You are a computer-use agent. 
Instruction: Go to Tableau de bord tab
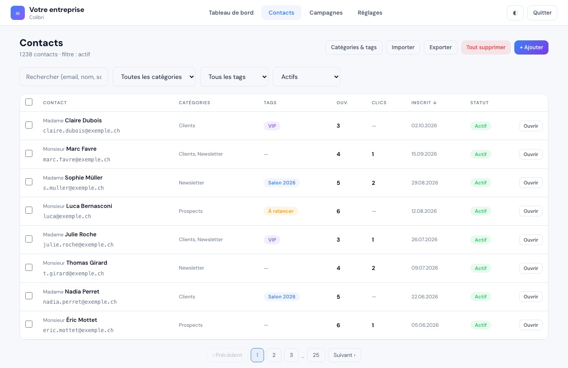tap(231, 13)
